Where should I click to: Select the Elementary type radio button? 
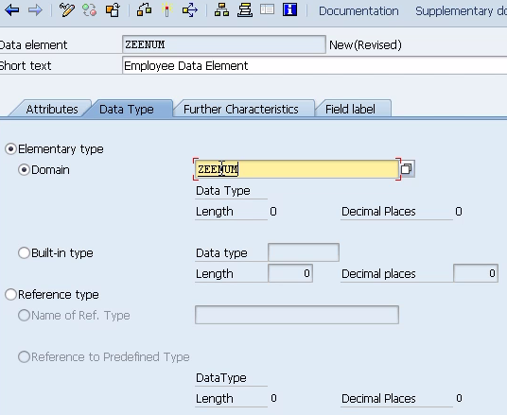pyautogui.click(x=10, y=149)
